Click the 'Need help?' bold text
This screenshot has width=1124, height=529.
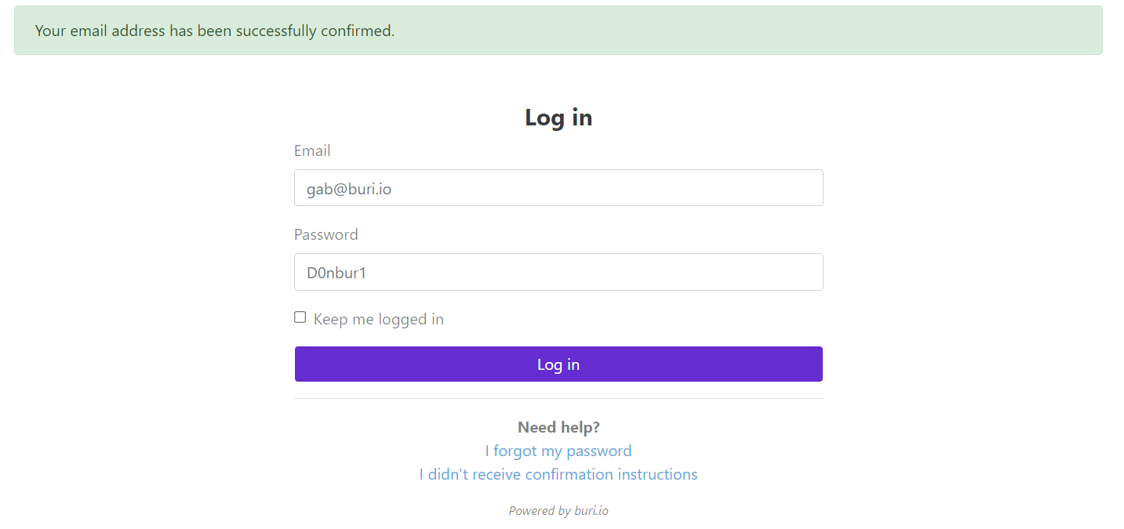coord(558,427)
